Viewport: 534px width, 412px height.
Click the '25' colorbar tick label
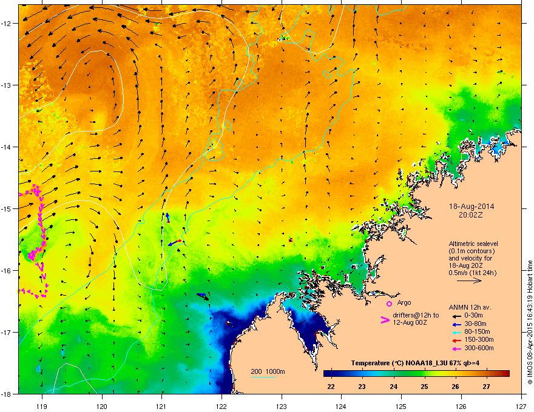424,387
